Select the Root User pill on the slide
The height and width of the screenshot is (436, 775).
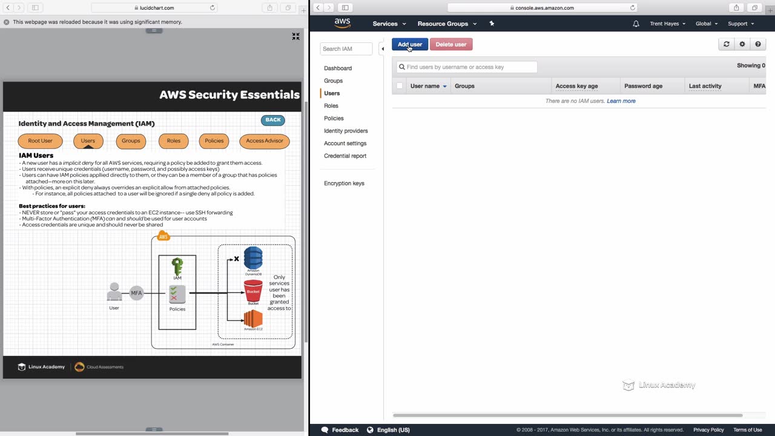click(40, 140)
